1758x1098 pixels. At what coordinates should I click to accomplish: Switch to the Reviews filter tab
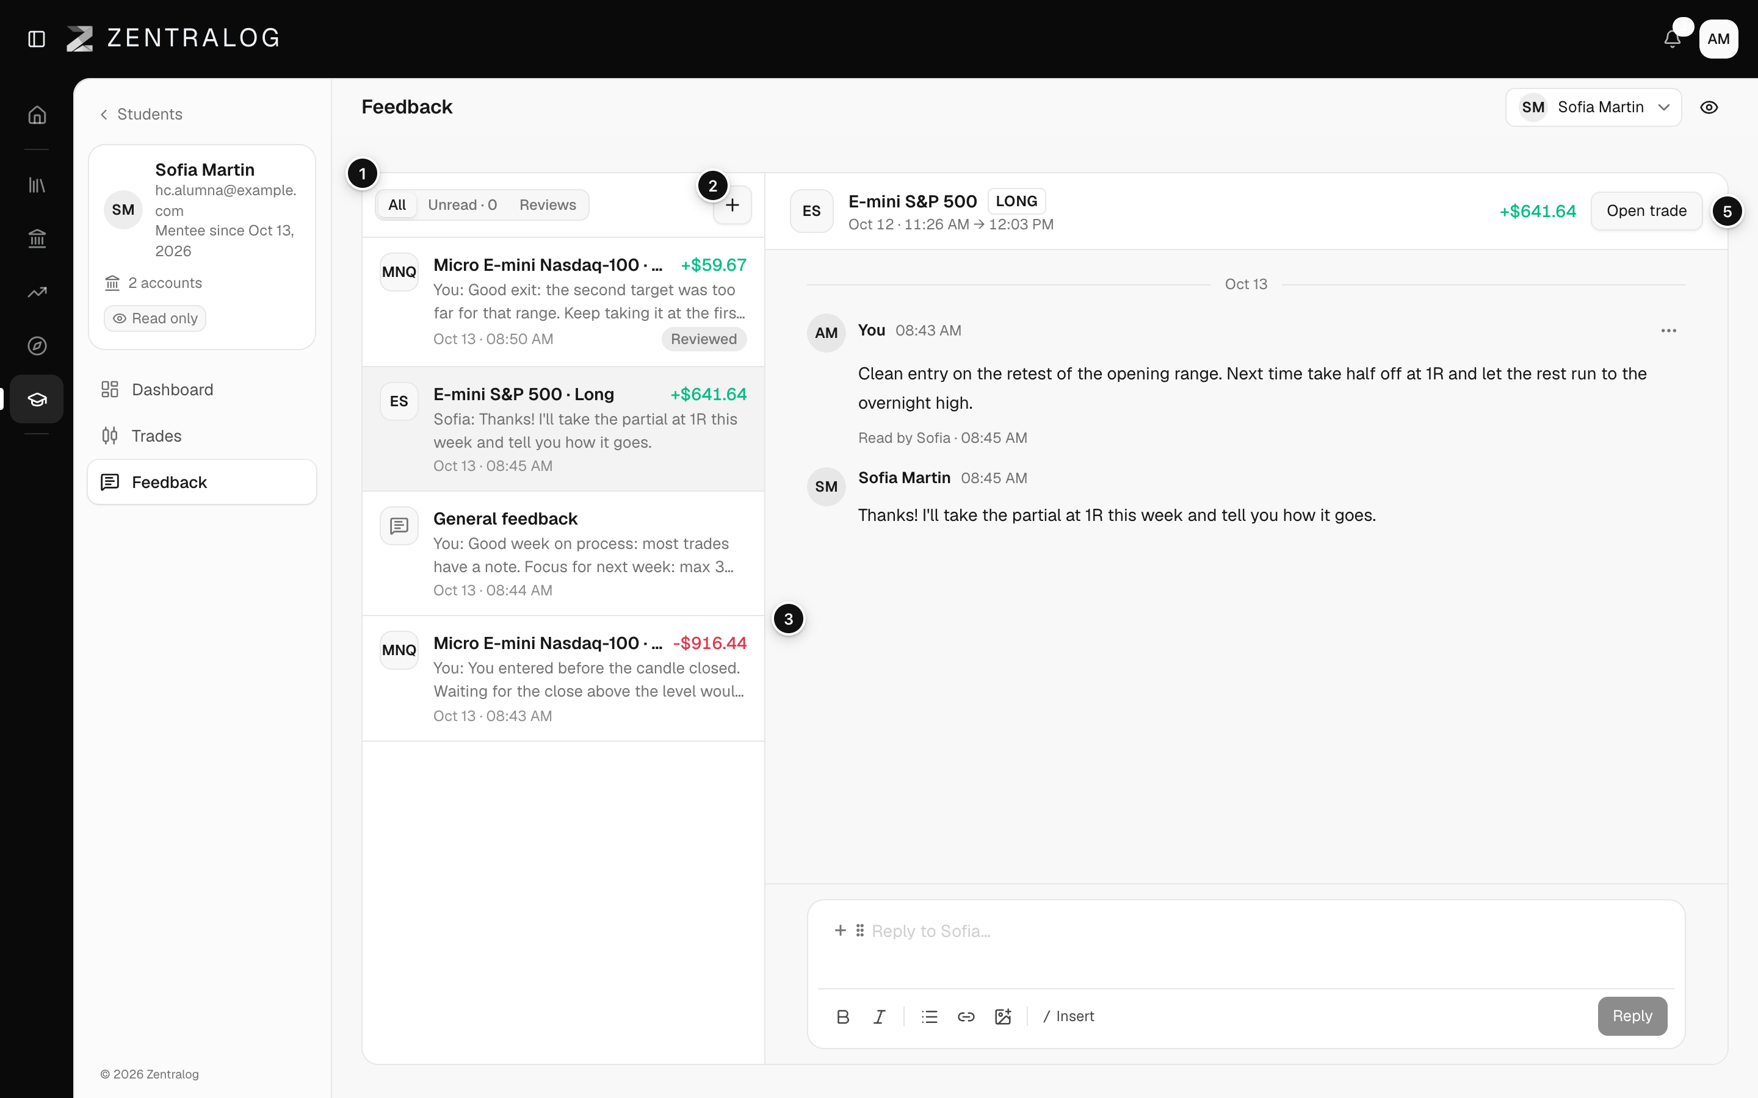click(x=547, y=206)
